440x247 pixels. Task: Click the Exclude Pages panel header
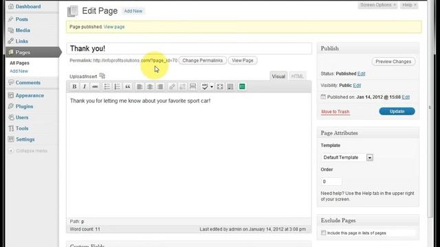coord(368,221)
